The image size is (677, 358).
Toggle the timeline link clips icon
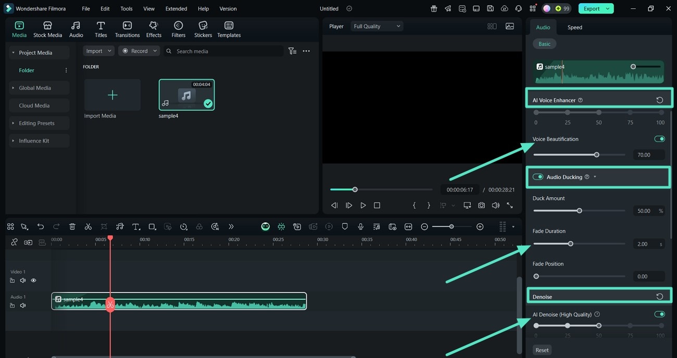(14, 242)
